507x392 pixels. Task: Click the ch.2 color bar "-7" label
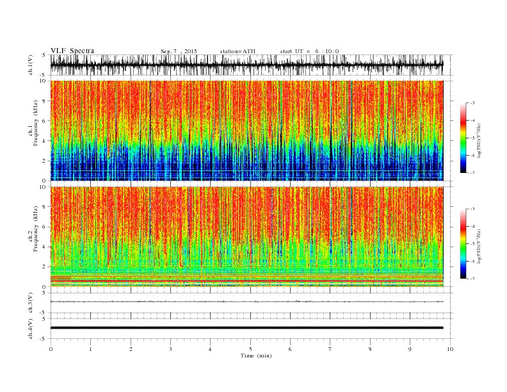click(472, 279)
